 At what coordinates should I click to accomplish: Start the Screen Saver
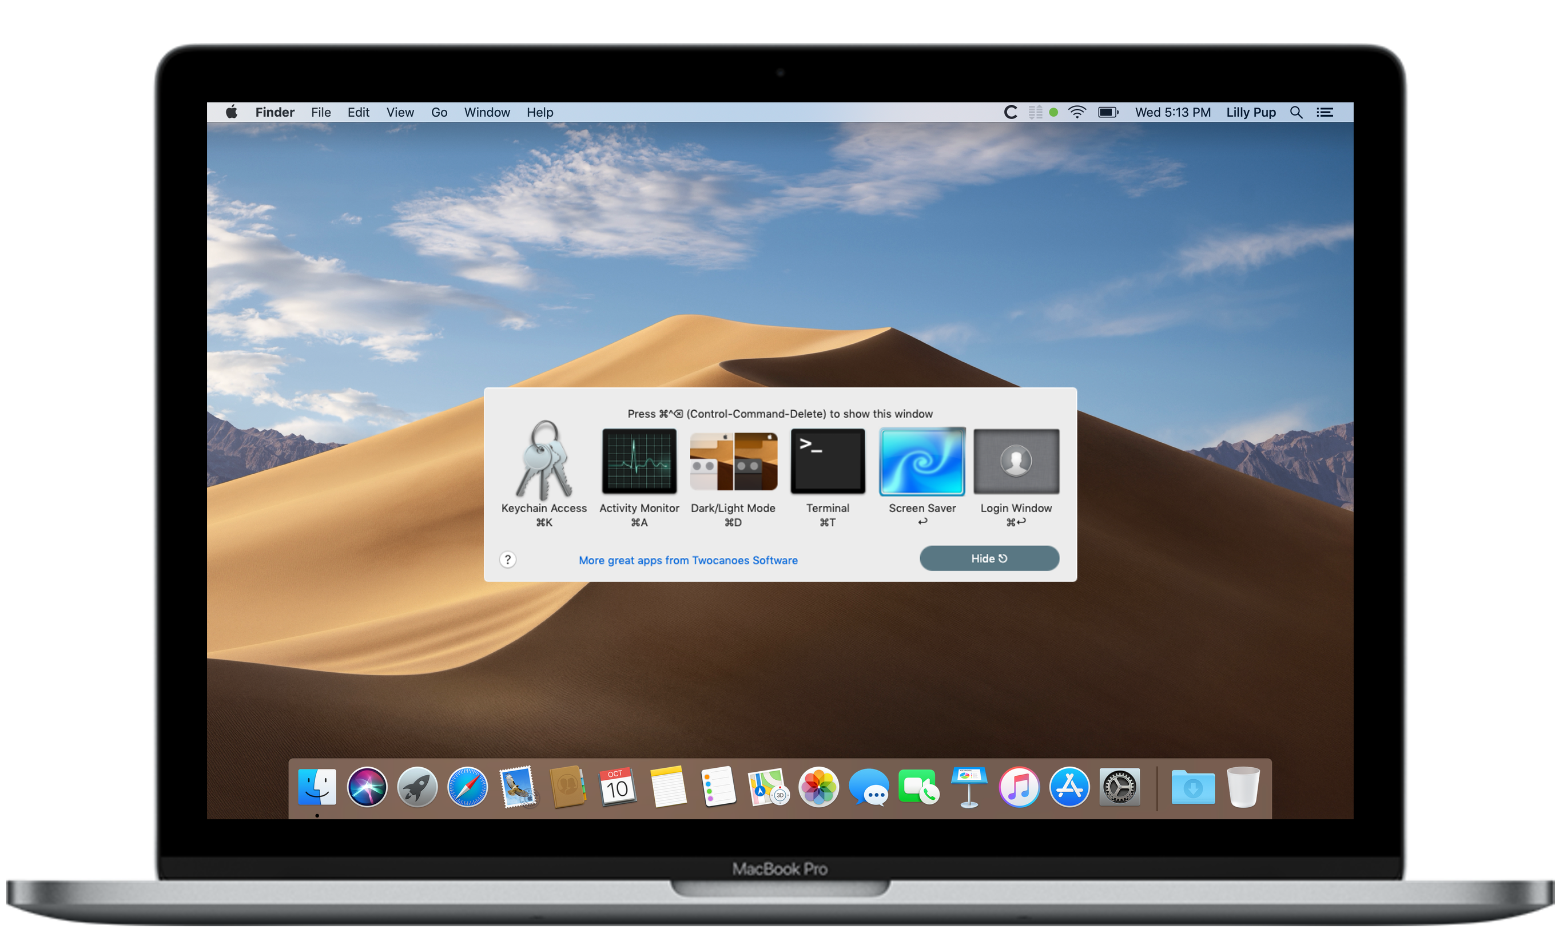[922, 461]
